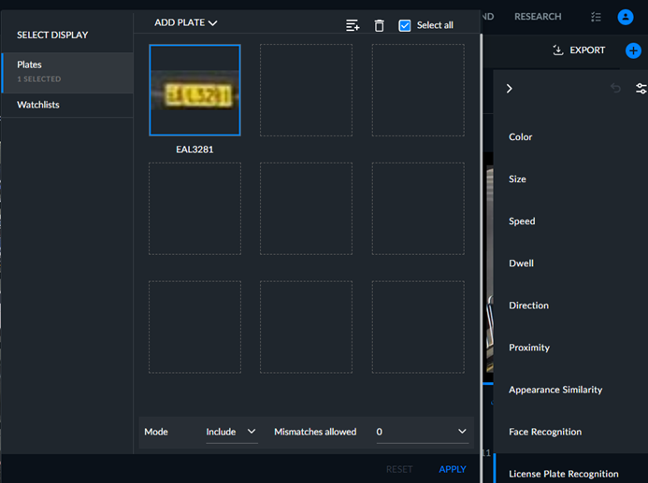Select the Plates section
The width and height of the screenshot is (648, 483).
pyautogui.click(x=67, y=72)
